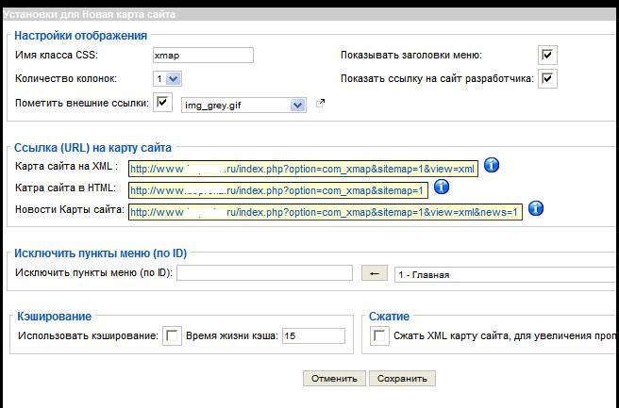Focus the 'Исключить пункты меню (по ID)' input

pyautogui.click(x=264, y=273)
